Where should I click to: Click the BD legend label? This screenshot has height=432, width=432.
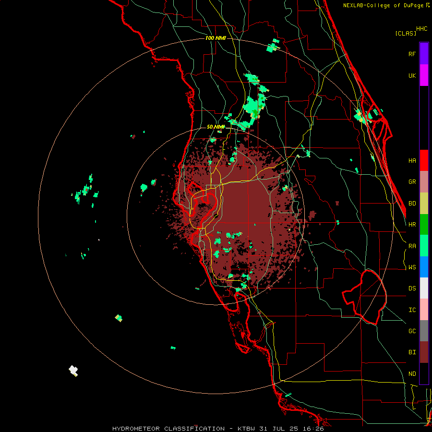412,204
